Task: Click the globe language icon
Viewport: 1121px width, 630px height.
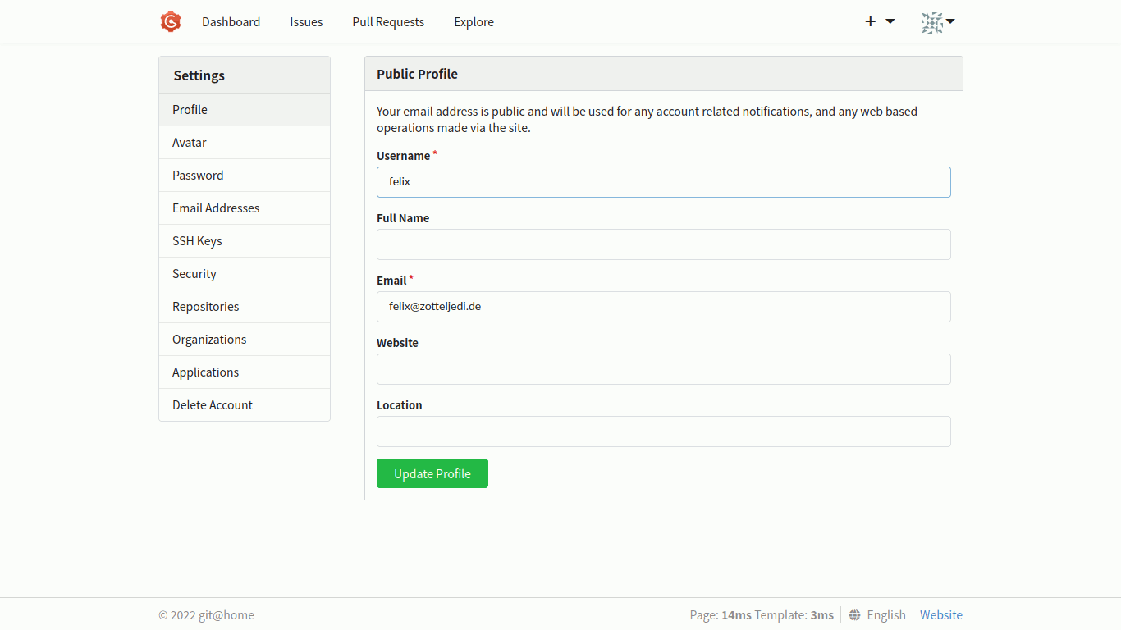Action: 855,615
